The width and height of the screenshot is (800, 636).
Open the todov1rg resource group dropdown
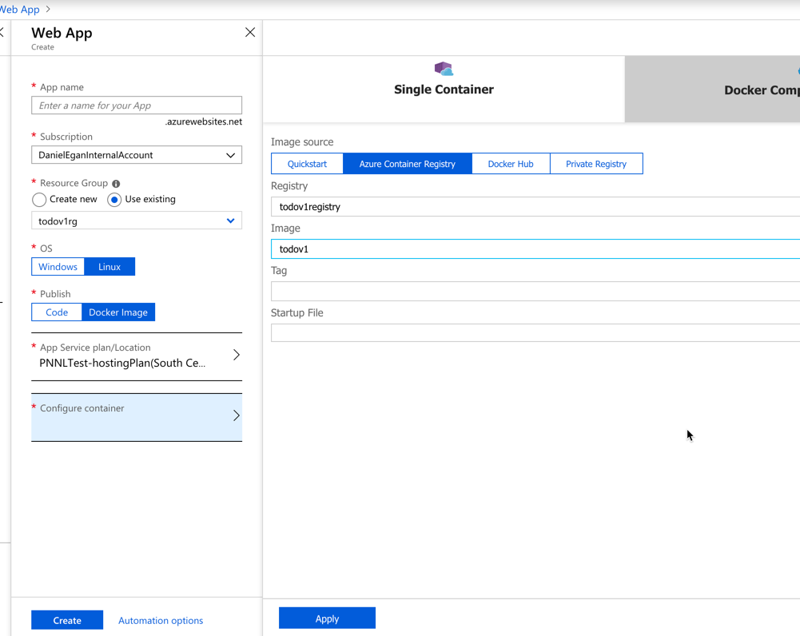point(137,221)
